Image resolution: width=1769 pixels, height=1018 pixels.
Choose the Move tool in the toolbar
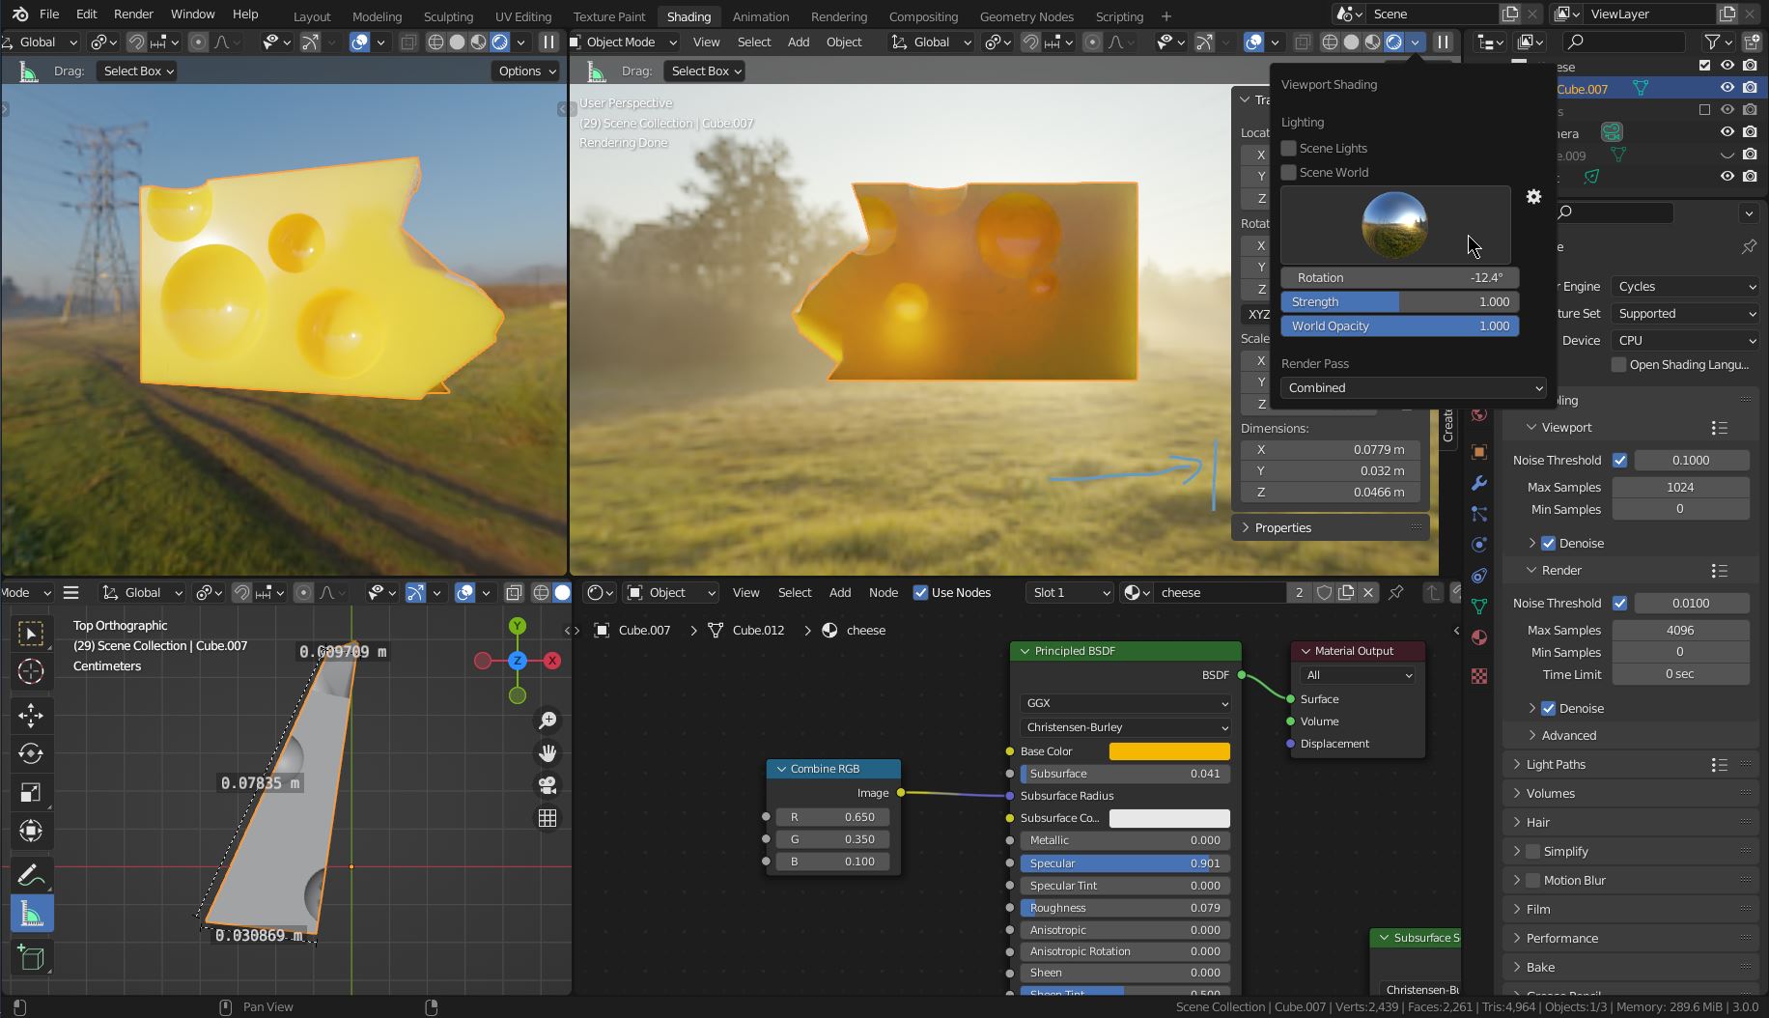click(x=31, y=716)
